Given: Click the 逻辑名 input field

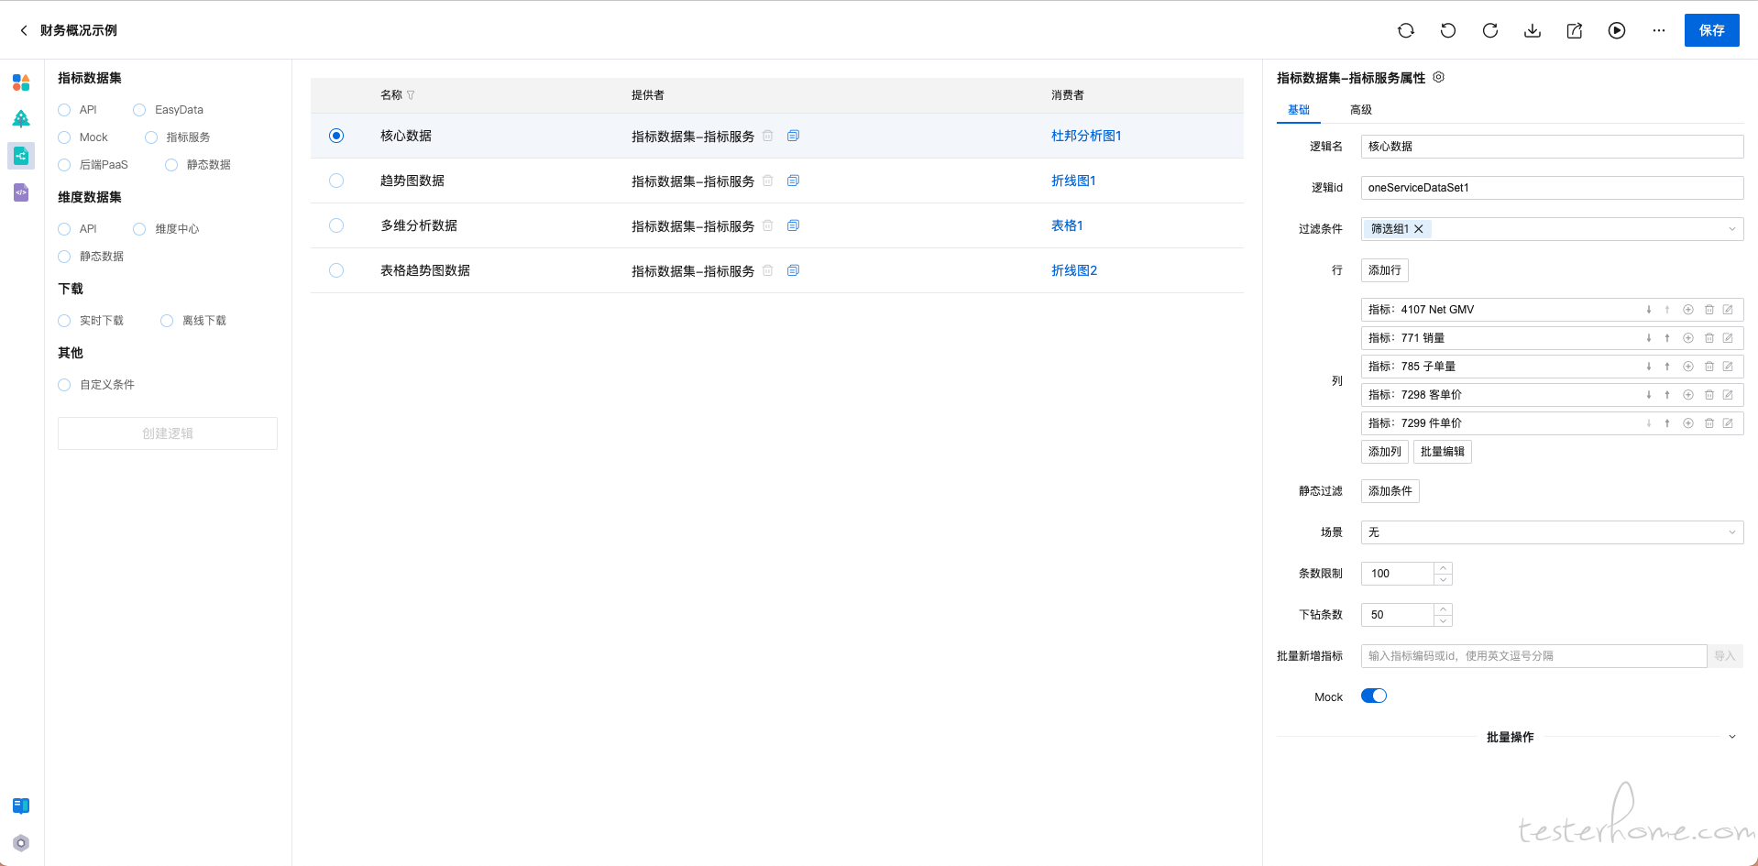Looking at the screenshot, I should pos(1552,147).
